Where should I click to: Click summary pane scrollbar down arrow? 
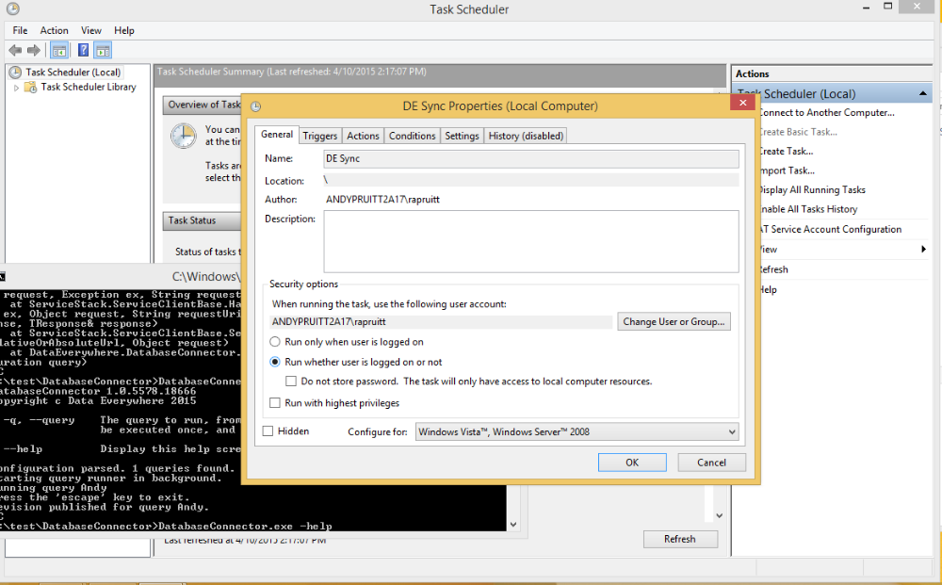pos(719,516)
